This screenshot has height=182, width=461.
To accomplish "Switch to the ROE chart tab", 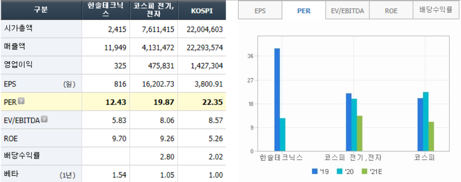I will tap(391, 11).
